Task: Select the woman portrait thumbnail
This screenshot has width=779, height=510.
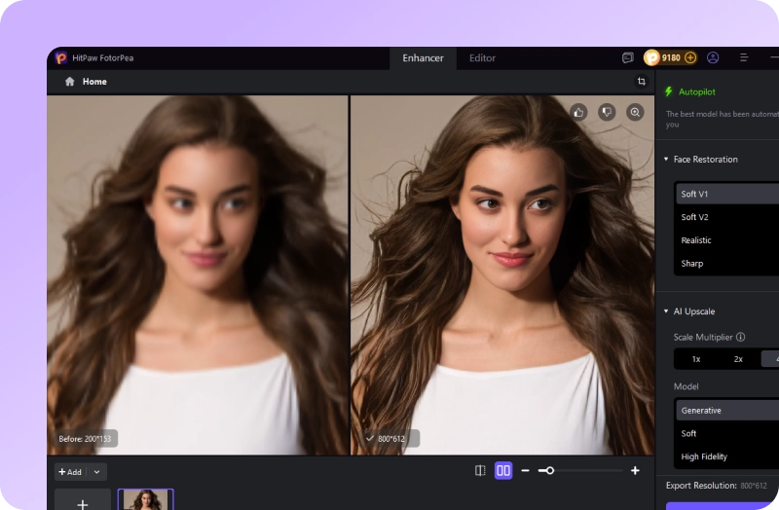Action: tap(145, 499)
